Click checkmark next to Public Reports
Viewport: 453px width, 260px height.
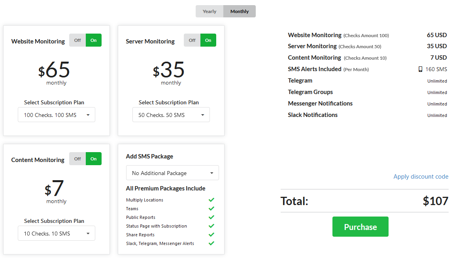pyautogui.click(x=211, y=217)
